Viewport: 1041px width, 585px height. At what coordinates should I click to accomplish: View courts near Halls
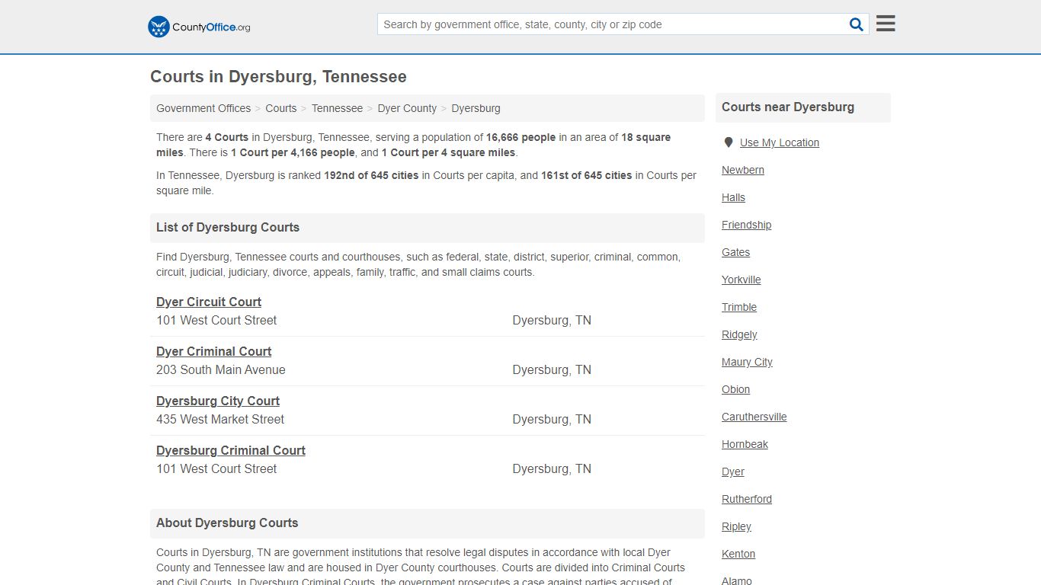tap(733, 197)
